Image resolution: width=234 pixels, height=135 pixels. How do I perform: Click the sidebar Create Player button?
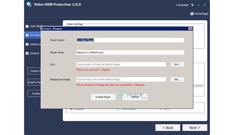coord(34,71)
